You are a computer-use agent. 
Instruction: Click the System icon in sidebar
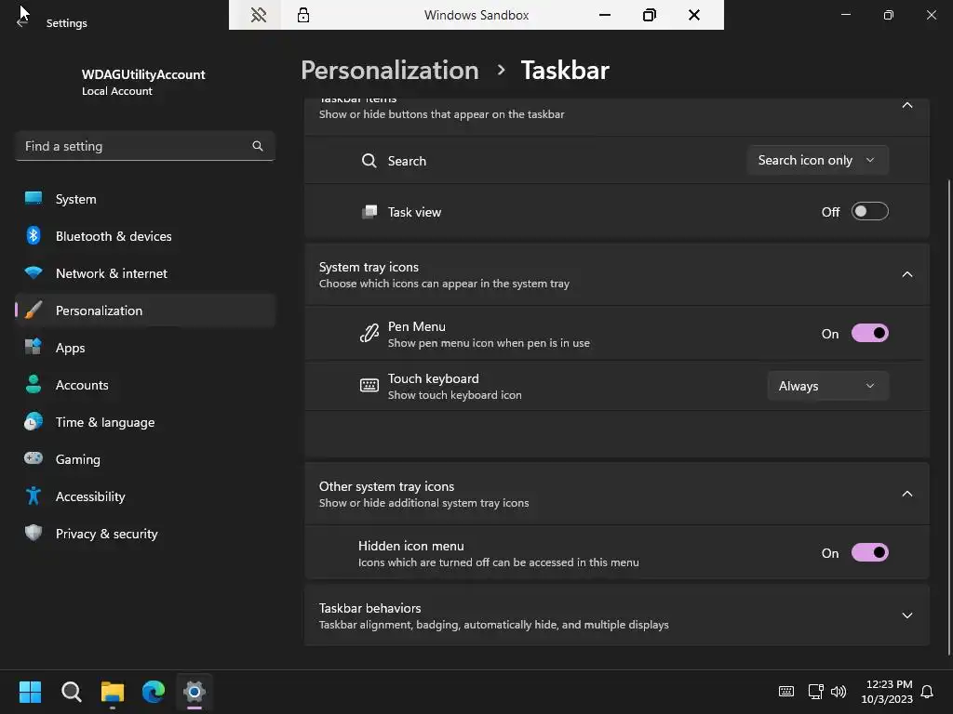click(34, 199)
